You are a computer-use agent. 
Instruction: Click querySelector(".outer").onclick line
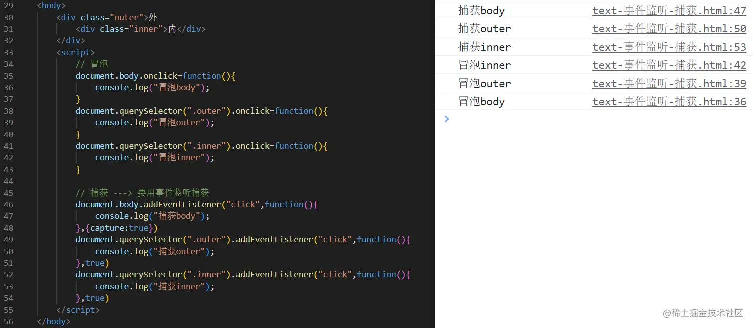point(201,111)
